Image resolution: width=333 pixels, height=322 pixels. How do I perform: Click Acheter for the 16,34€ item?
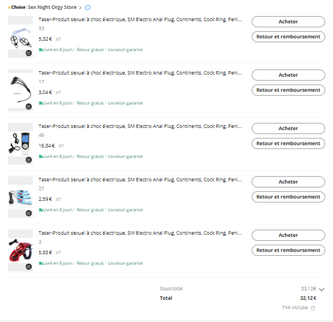(x=288, y=128)
